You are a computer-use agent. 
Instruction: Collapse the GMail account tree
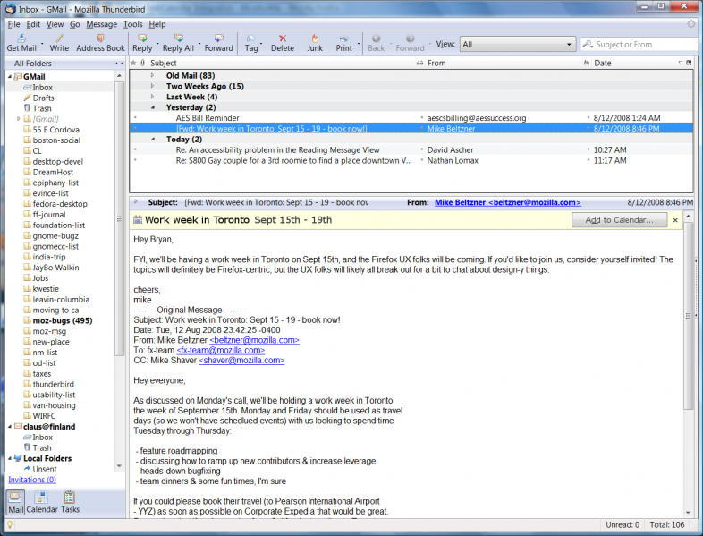pos(10,77)
